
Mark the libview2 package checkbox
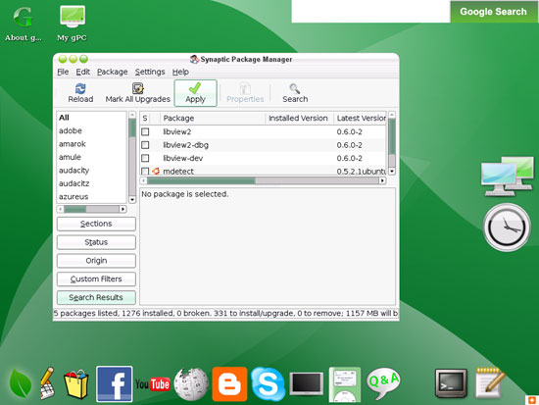pos(145,131)
